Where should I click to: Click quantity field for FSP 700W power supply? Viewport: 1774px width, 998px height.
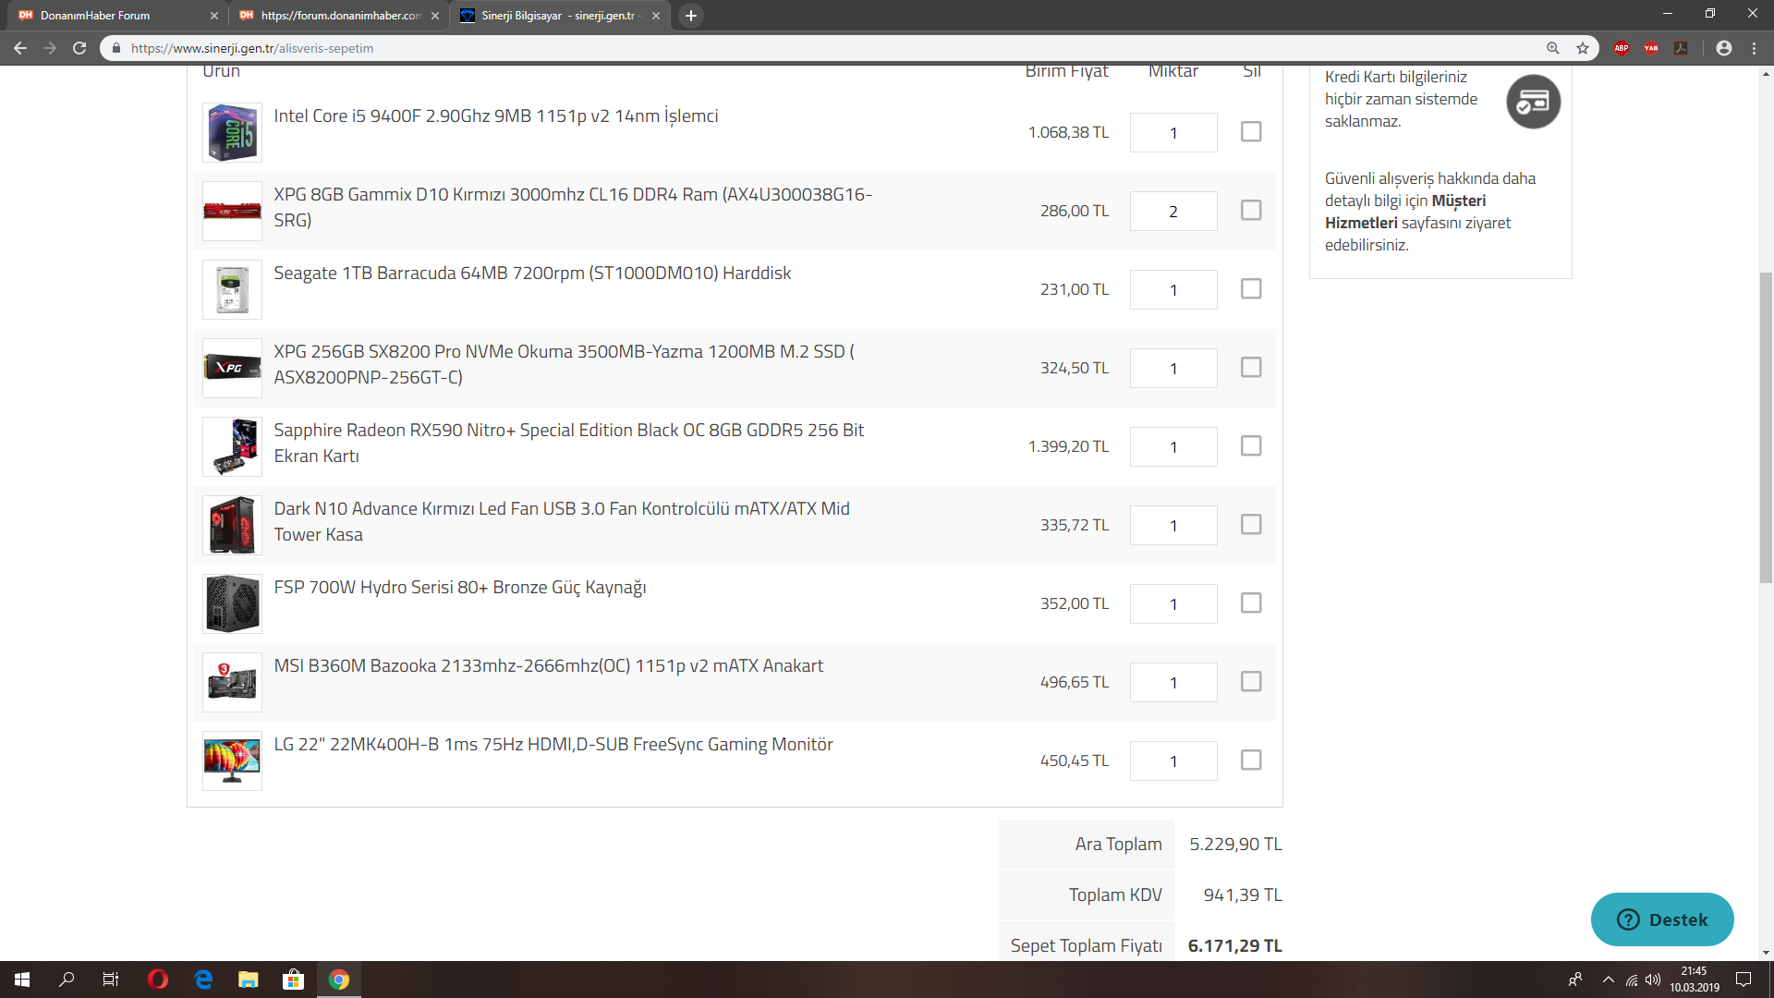(x=1173, y=603)
